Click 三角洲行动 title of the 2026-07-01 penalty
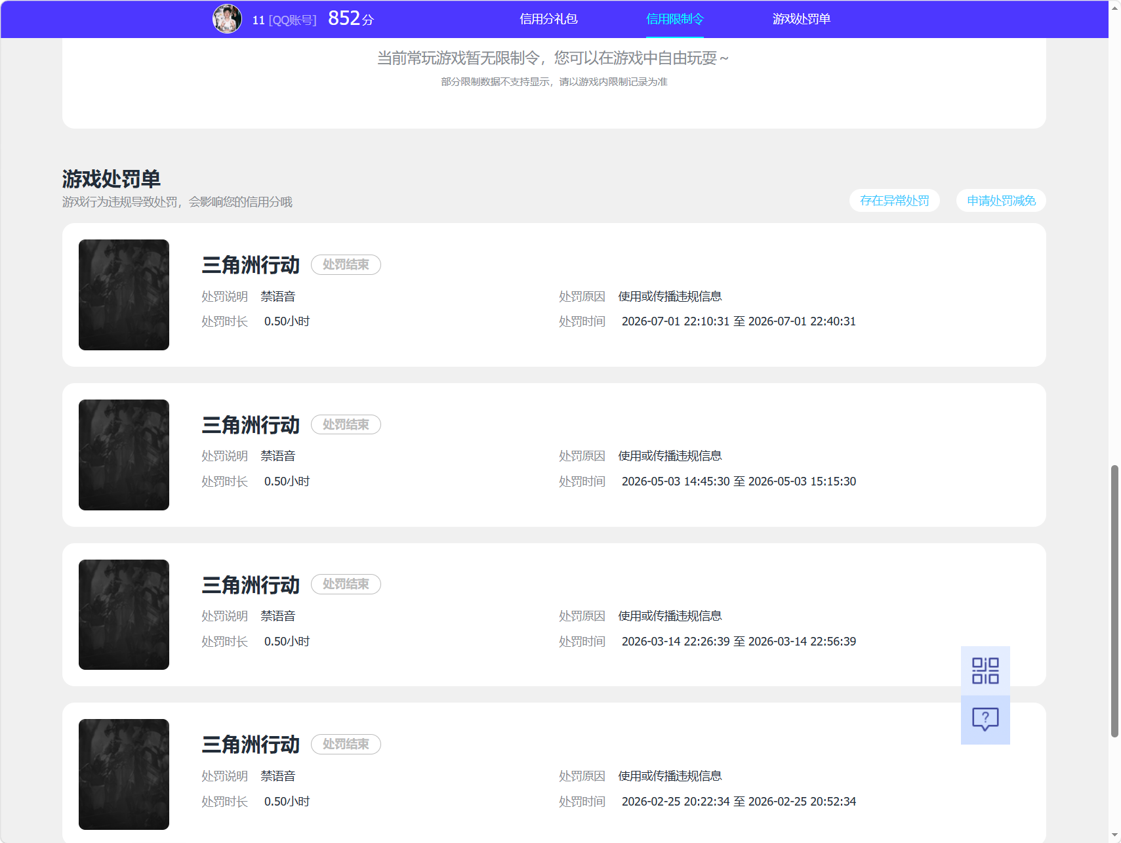 (251, 265)
